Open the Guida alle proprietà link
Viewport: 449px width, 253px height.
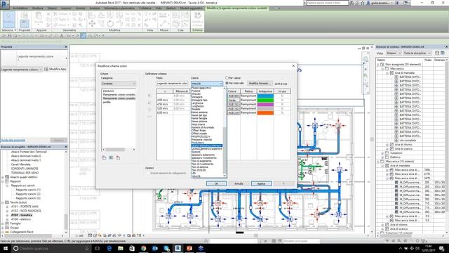[x=13, y=141]
